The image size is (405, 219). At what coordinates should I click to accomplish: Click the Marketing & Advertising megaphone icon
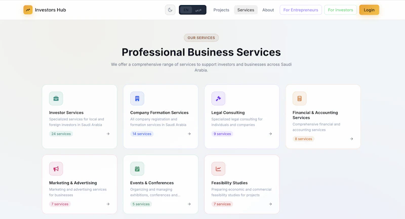[56, 169]
